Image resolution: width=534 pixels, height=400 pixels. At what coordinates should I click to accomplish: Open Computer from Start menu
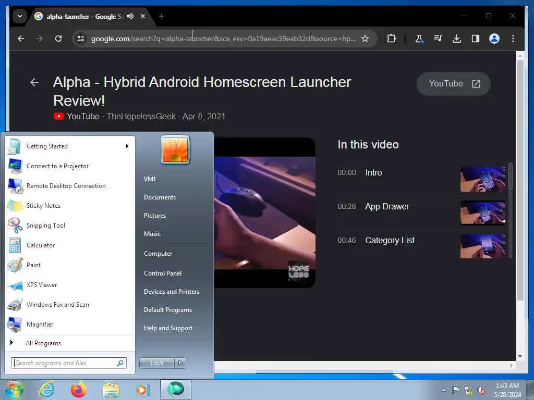(158, 254)
